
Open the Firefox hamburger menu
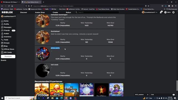pos(176,6)
